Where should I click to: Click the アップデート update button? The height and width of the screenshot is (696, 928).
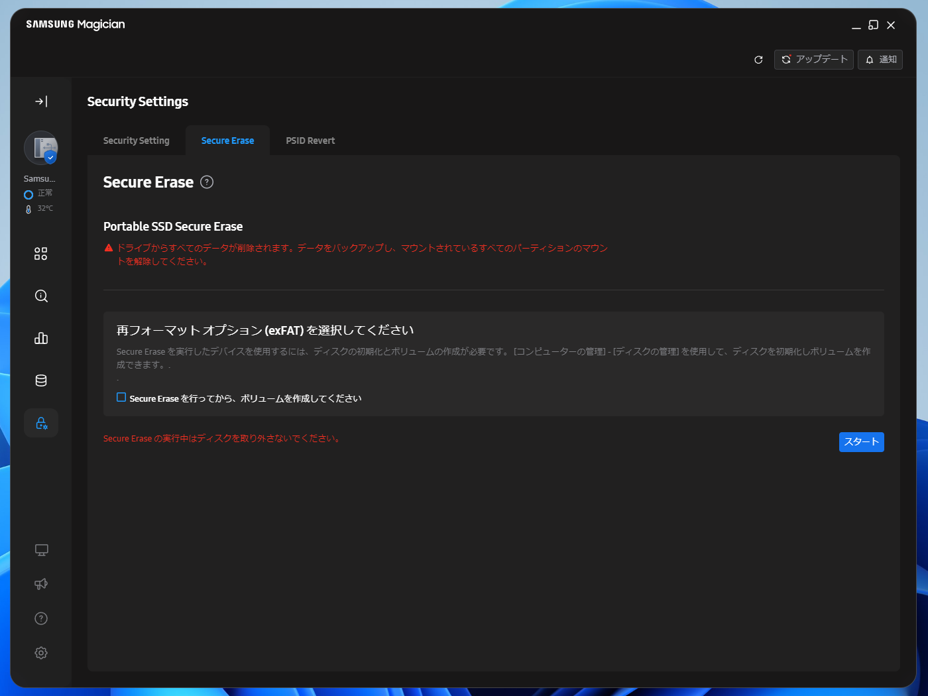(x=814, y=60)
